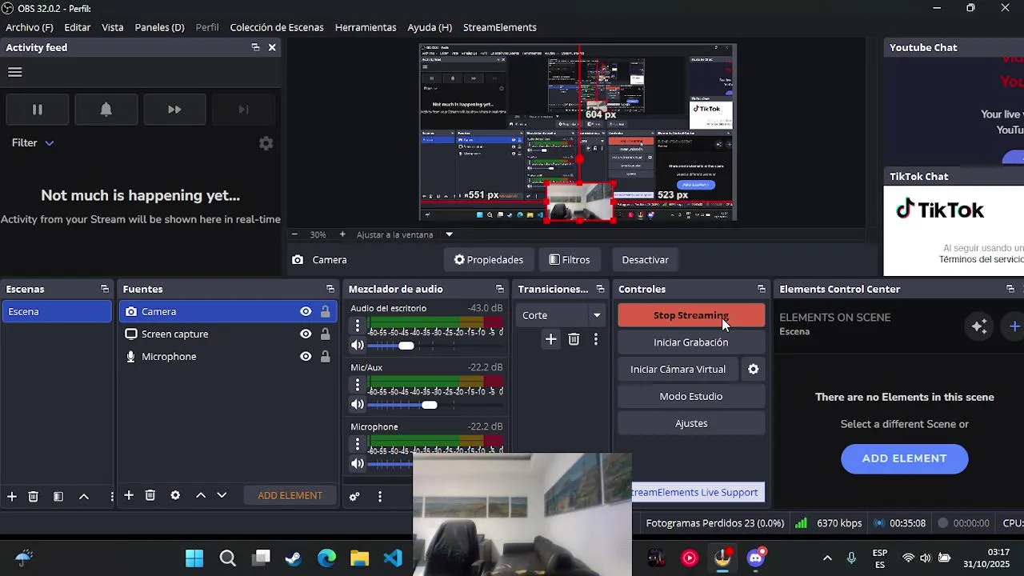Click Iniciar Cámara Virtual
1024x576 pixels.
pyautogui.click(x=678, y=370)
